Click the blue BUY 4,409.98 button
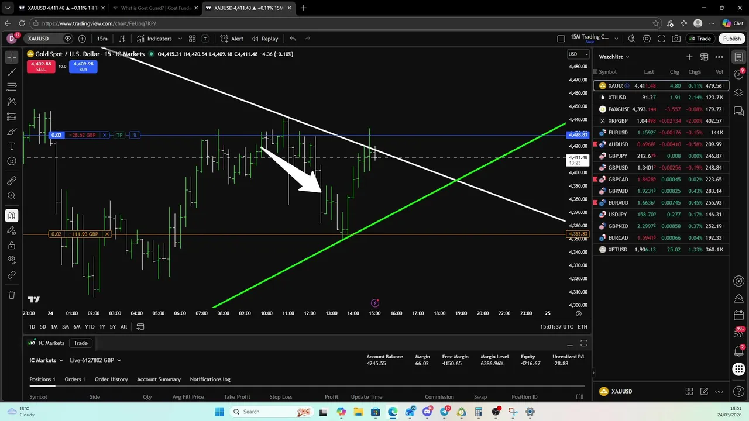 coord(83,67)
